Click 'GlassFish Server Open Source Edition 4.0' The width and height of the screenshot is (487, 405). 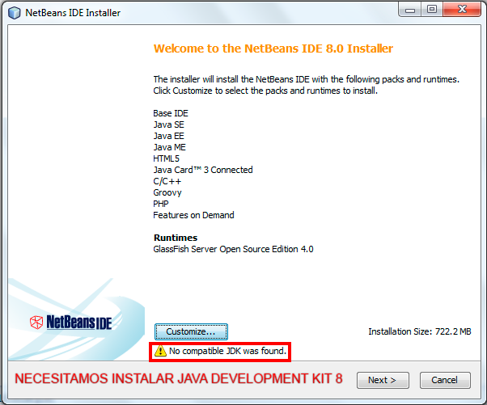[233, 249]
